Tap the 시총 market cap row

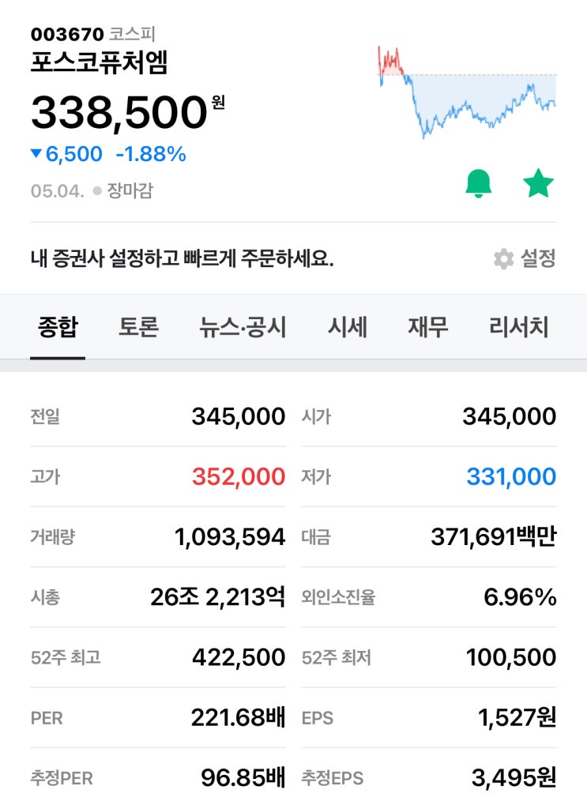tap(158, 597)
